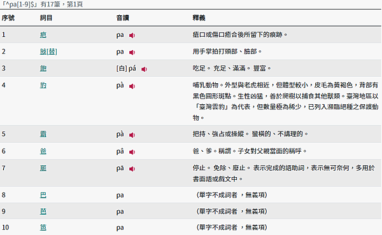The image size is (382, 235).
Task: Open the entry link 芭 in row 9
Action: click(x=43, y=211)
